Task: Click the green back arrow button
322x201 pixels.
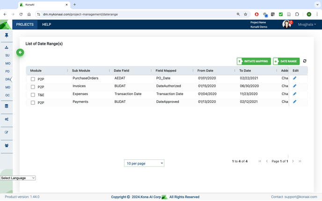Action: click(x=20, y=52)
